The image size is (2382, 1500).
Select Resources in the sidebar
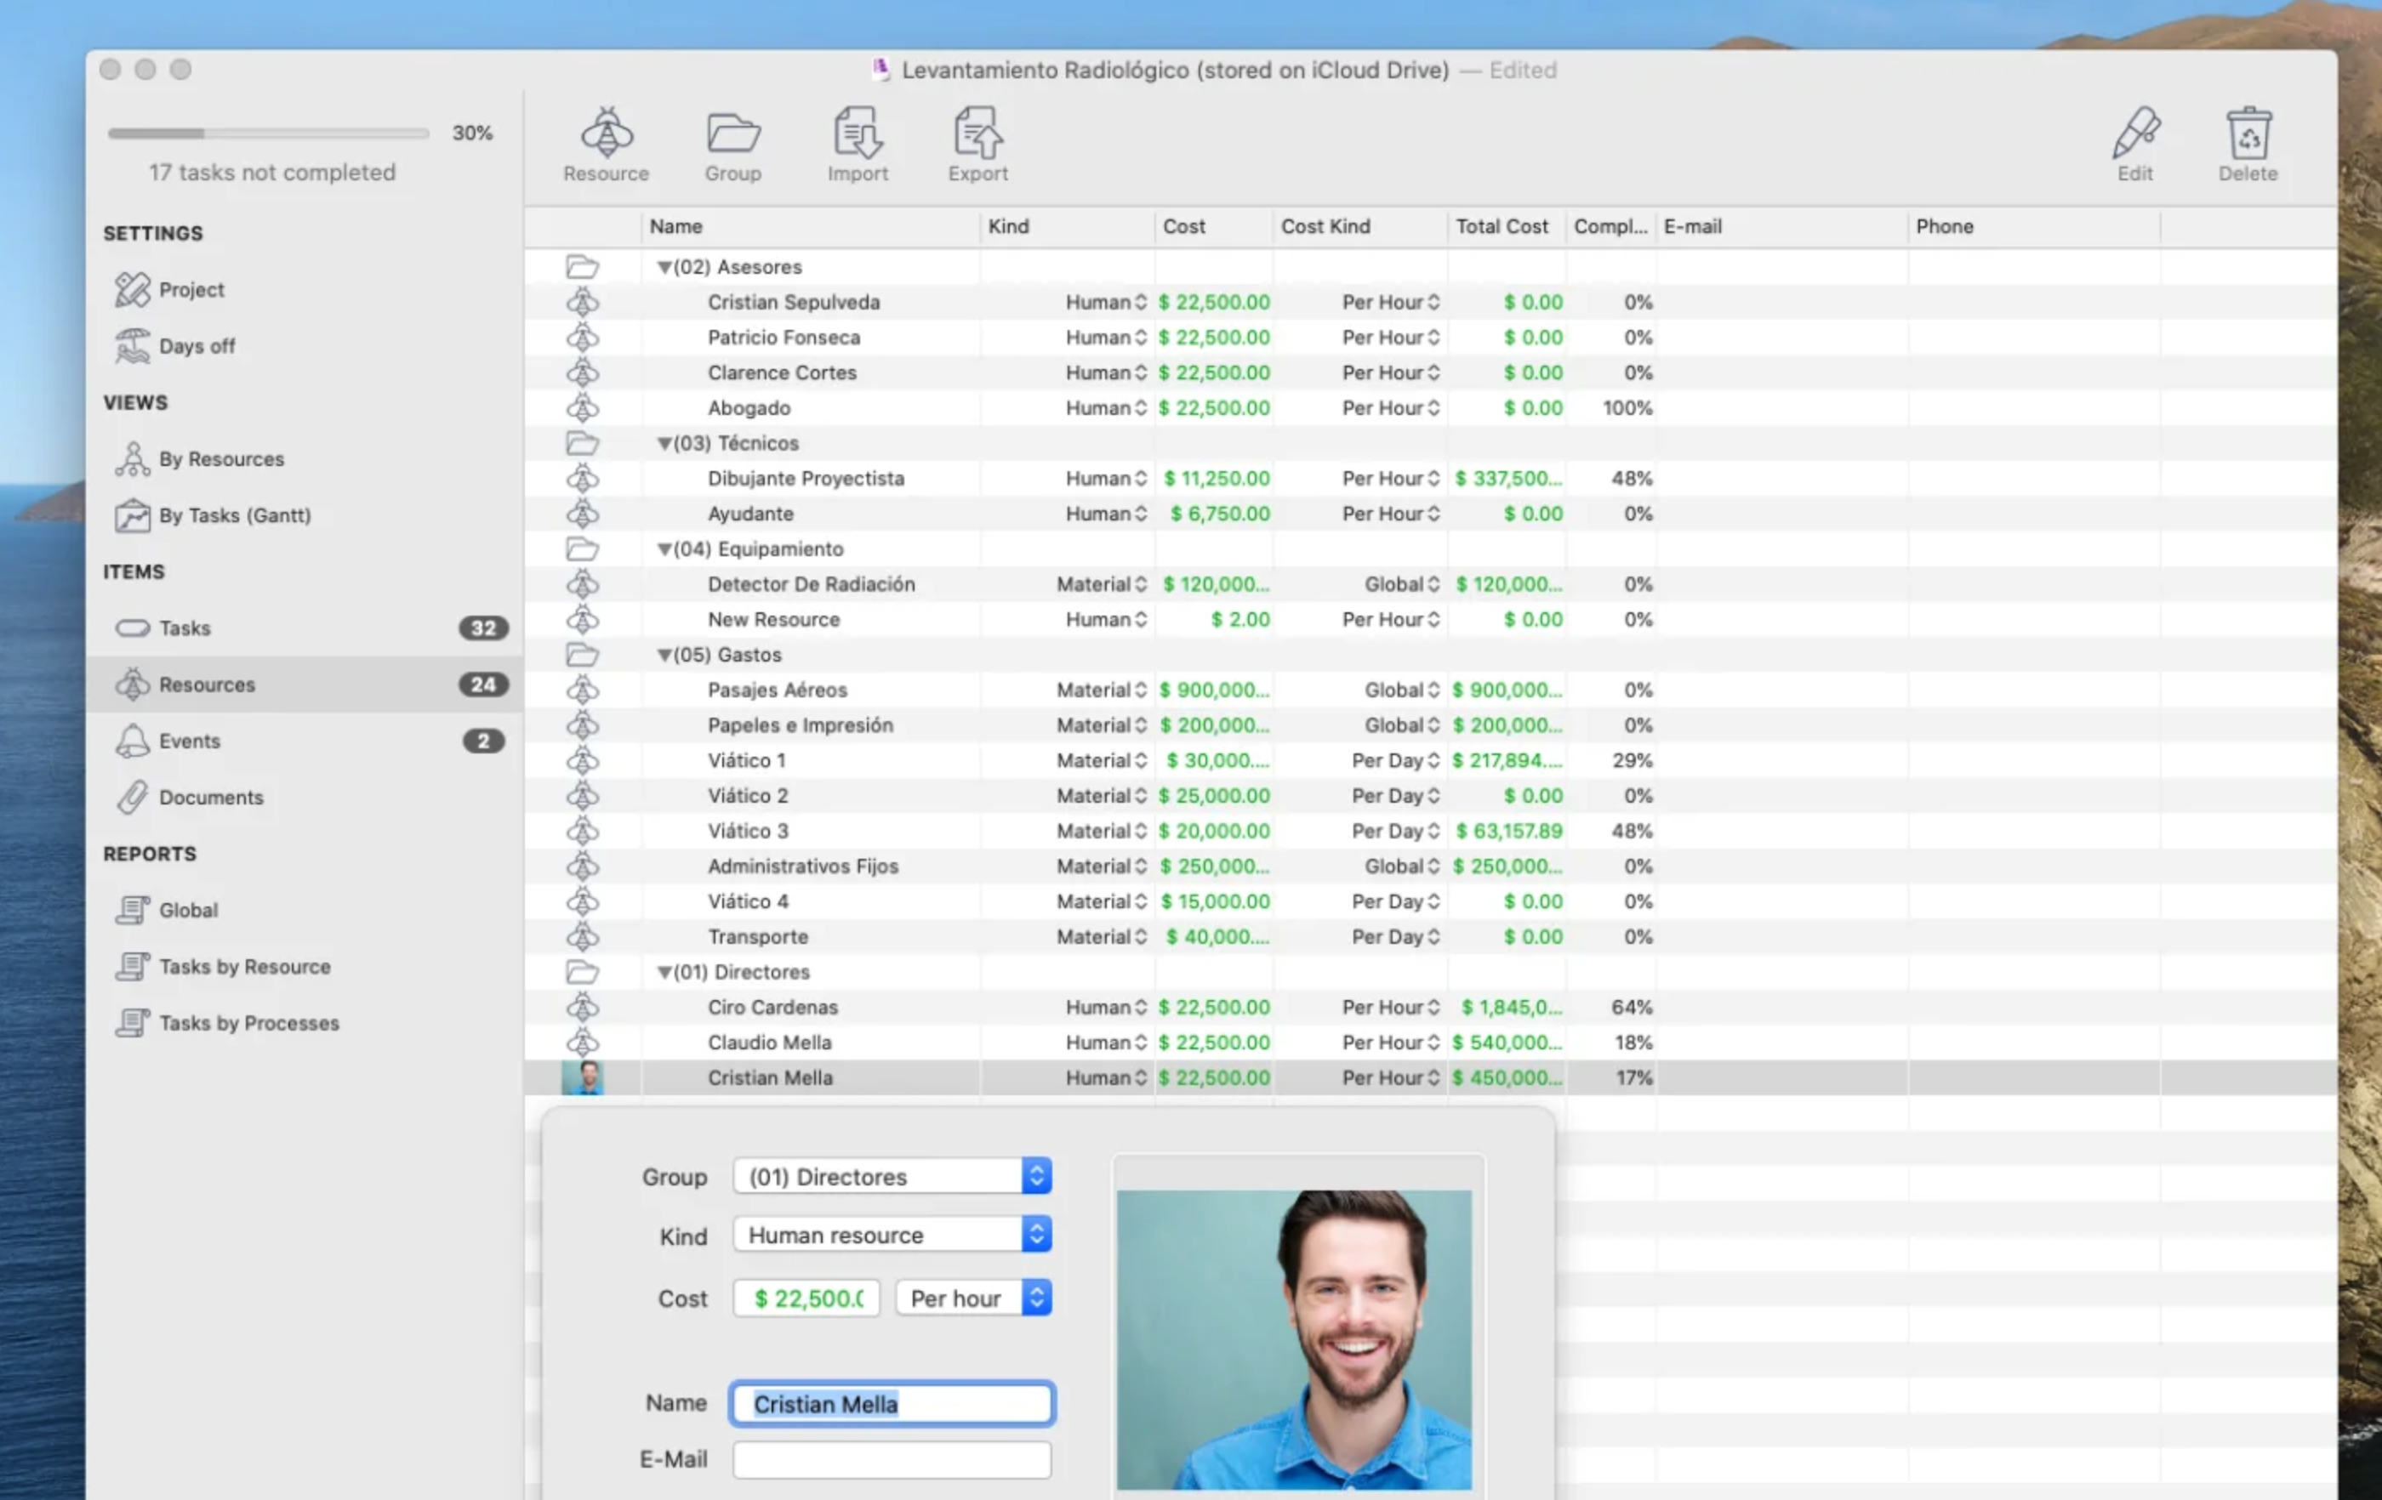coord(304,685)
